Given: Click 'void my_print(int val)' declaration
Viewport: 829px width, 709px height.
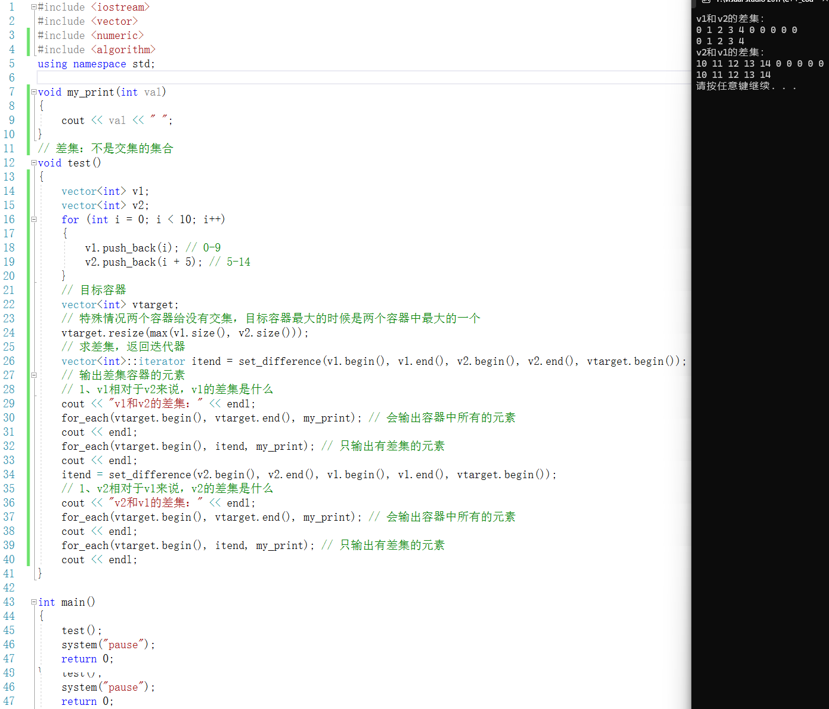Looking at the screenshot, I should pyautogui.click(x=102, y=92).
